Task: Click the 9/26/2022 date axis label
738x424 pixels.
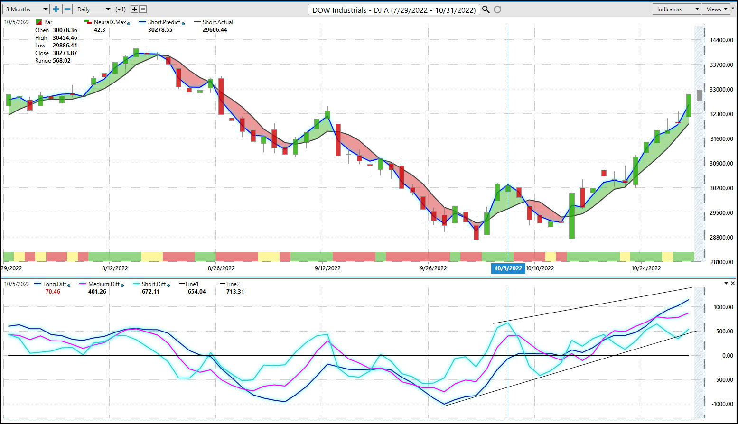Action: (433, 268)
